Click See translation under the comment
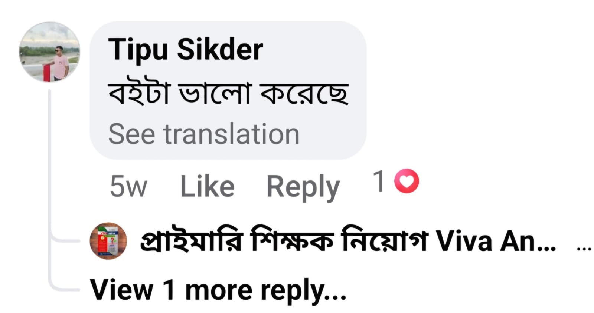The height and width of the screenshot is (313, 594). pyautogui.click(x=203, y=134)
